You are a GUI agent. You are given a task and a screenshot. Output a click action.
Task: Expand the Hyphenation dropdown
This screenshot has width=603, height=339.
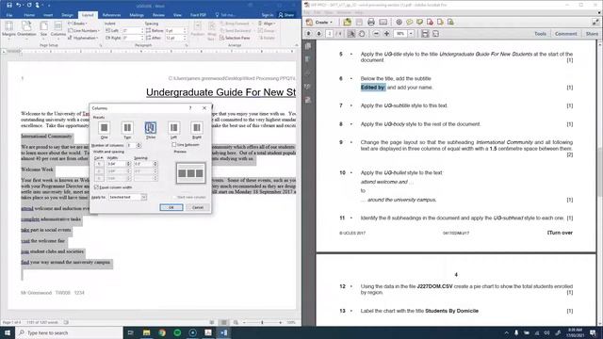point(83,38)
